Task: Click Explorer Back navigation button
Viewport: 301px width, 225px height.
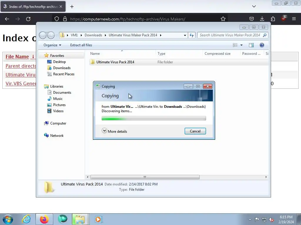Action: pos(43,35)
